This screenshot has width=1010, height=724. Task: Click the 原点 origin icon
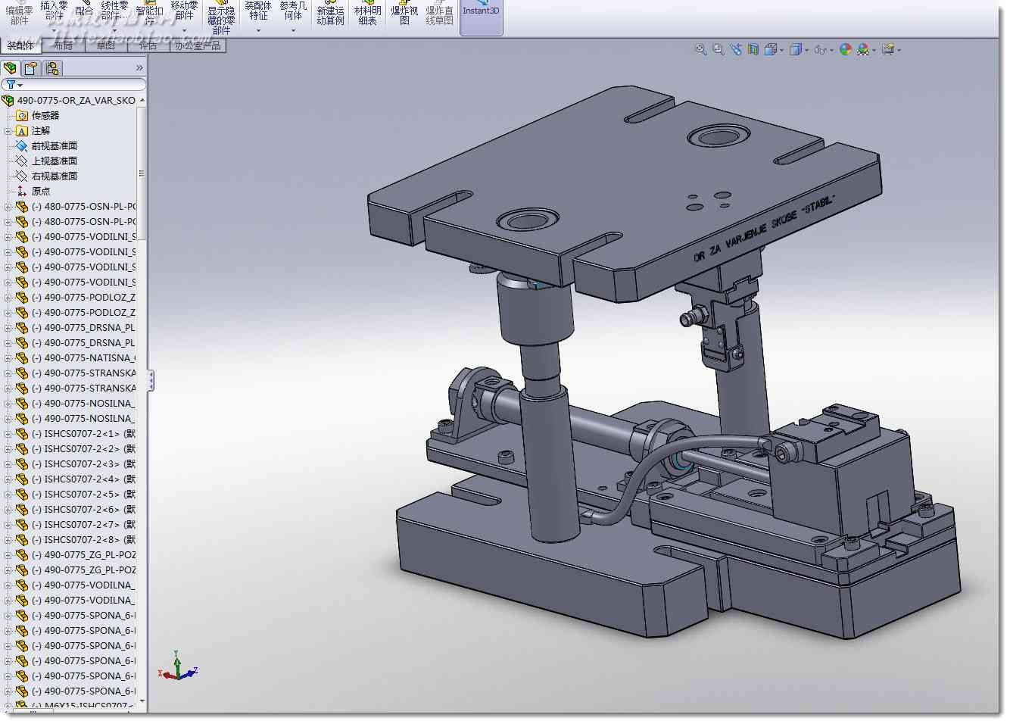click(x=22, y=192)
